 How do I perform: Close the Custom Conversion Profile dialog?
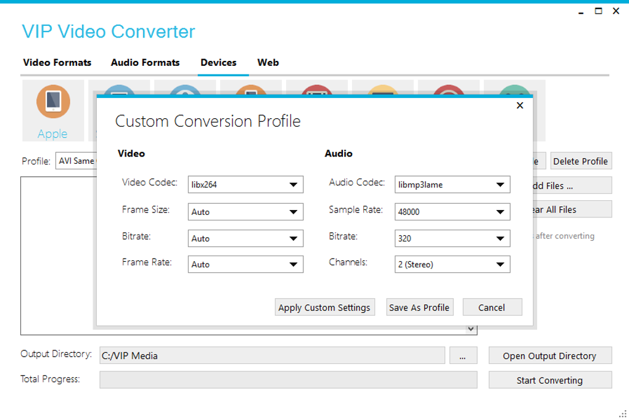click(x=520, y=105)
